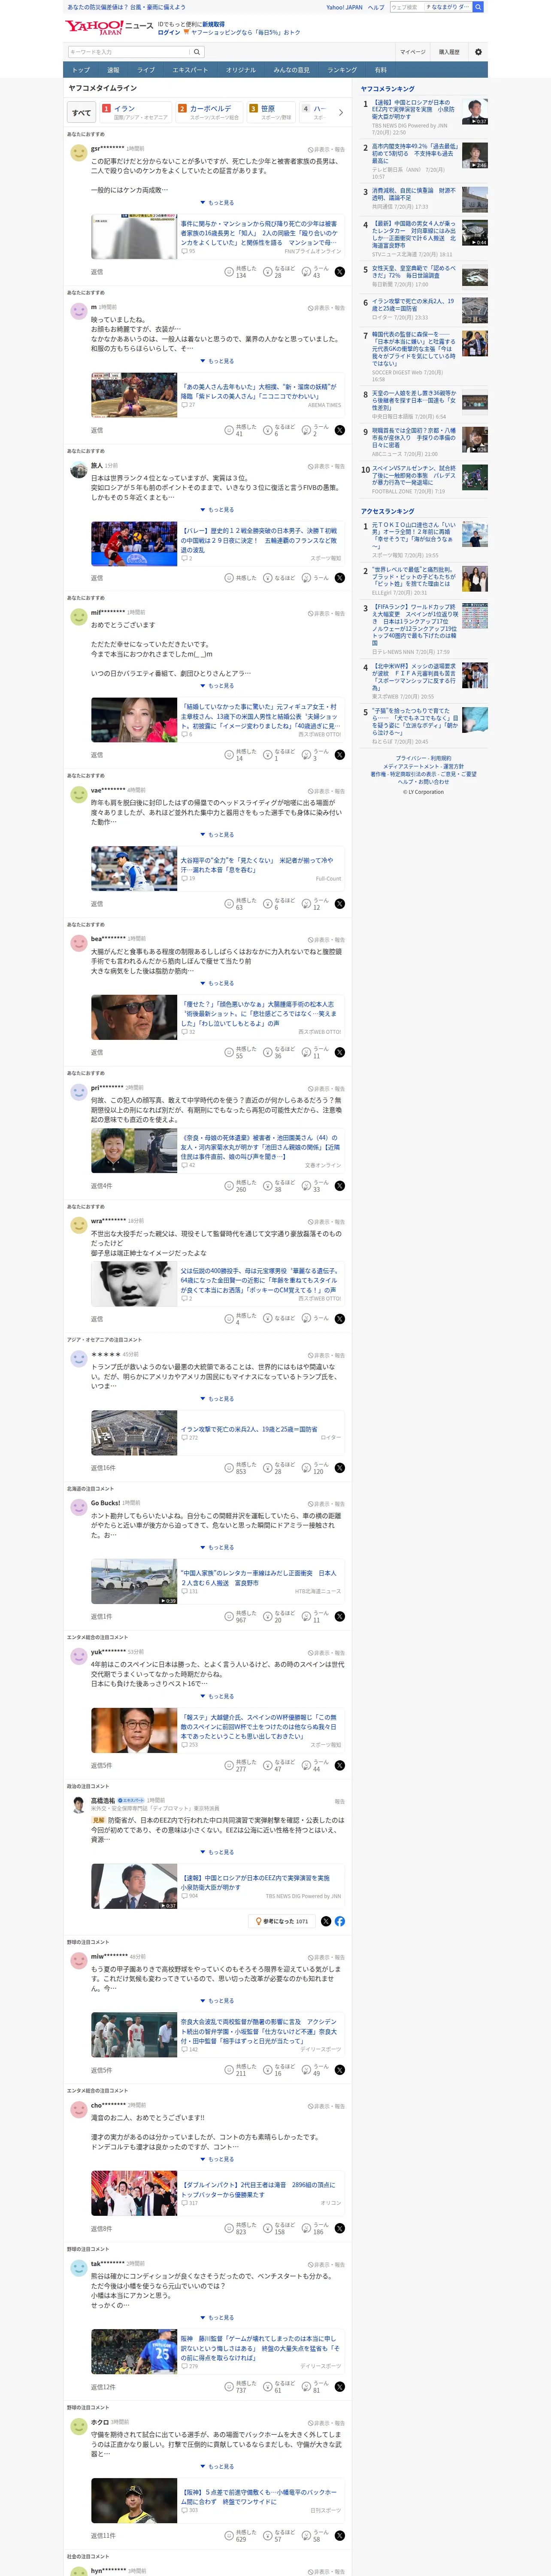The height and width of the screenshot is (2576, 551).
Task: Click the timeline carousel next arrow
Action: [341, 112]
